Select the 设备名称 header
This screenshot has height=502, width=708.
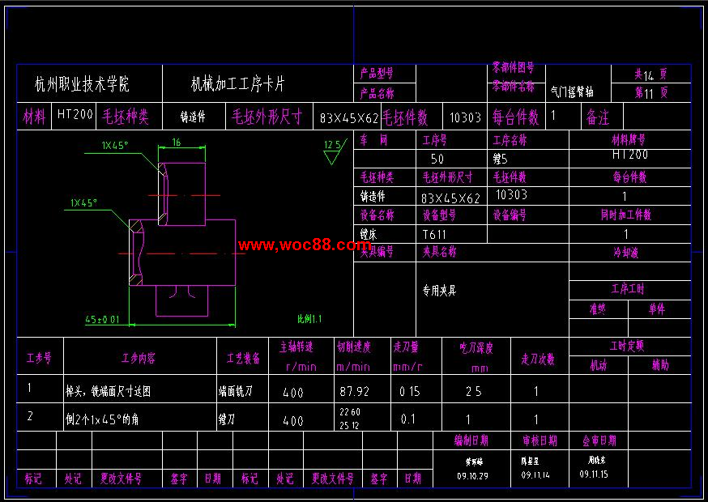click(x=377, y=215)
